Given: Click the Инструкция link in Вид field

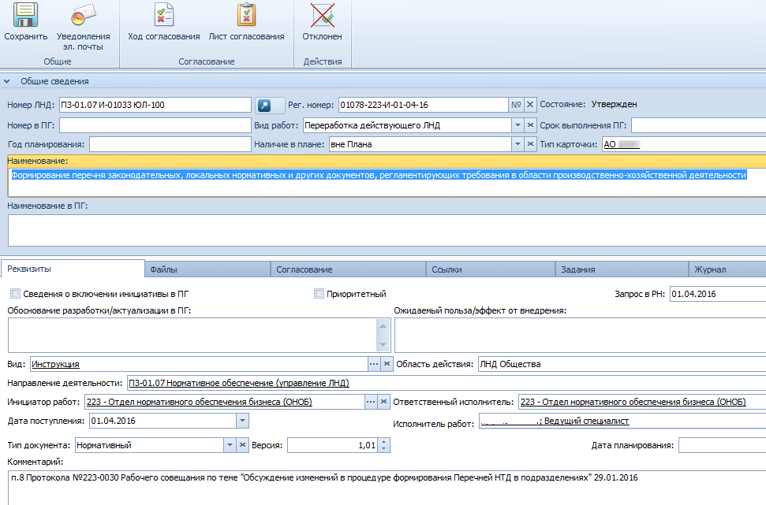Looking at the screenshot, I should pyautogui.click(x=55, y=364).
